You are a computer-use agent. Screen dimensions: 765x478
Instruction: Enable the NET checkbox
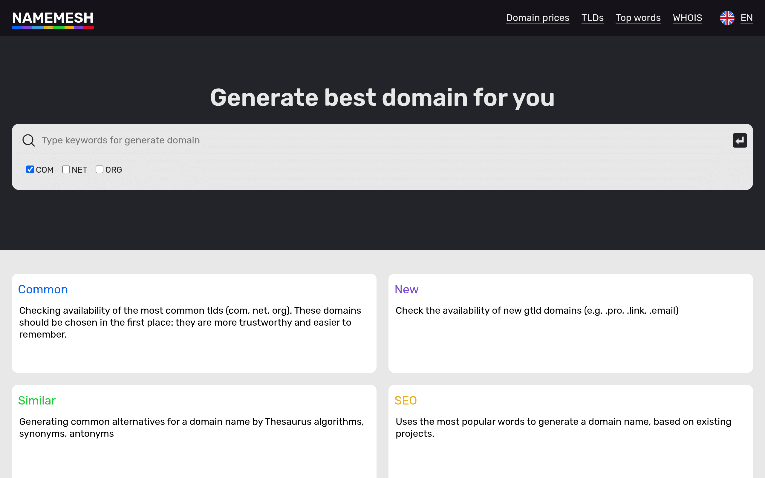pos(66,169)
